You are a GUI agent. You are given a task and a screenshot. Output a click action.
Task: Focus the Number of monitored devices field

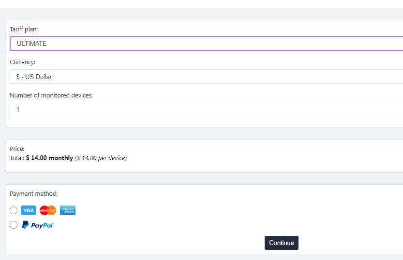(x=206, y=110)
